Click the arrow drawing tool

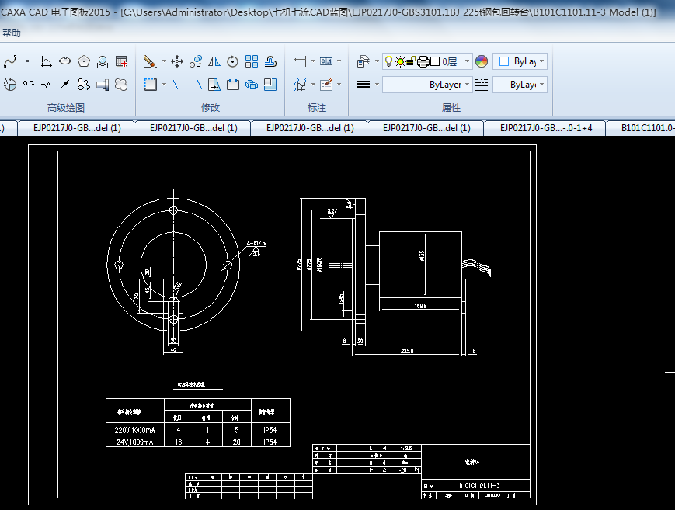(x=65, y=85)
